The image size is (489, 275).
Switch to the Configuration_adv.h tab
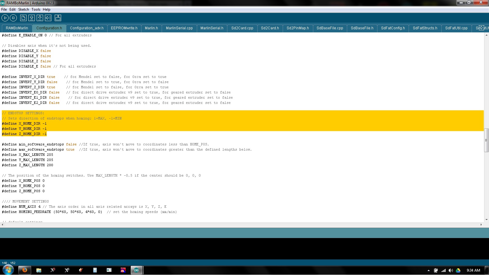click(x=86, y=28)
